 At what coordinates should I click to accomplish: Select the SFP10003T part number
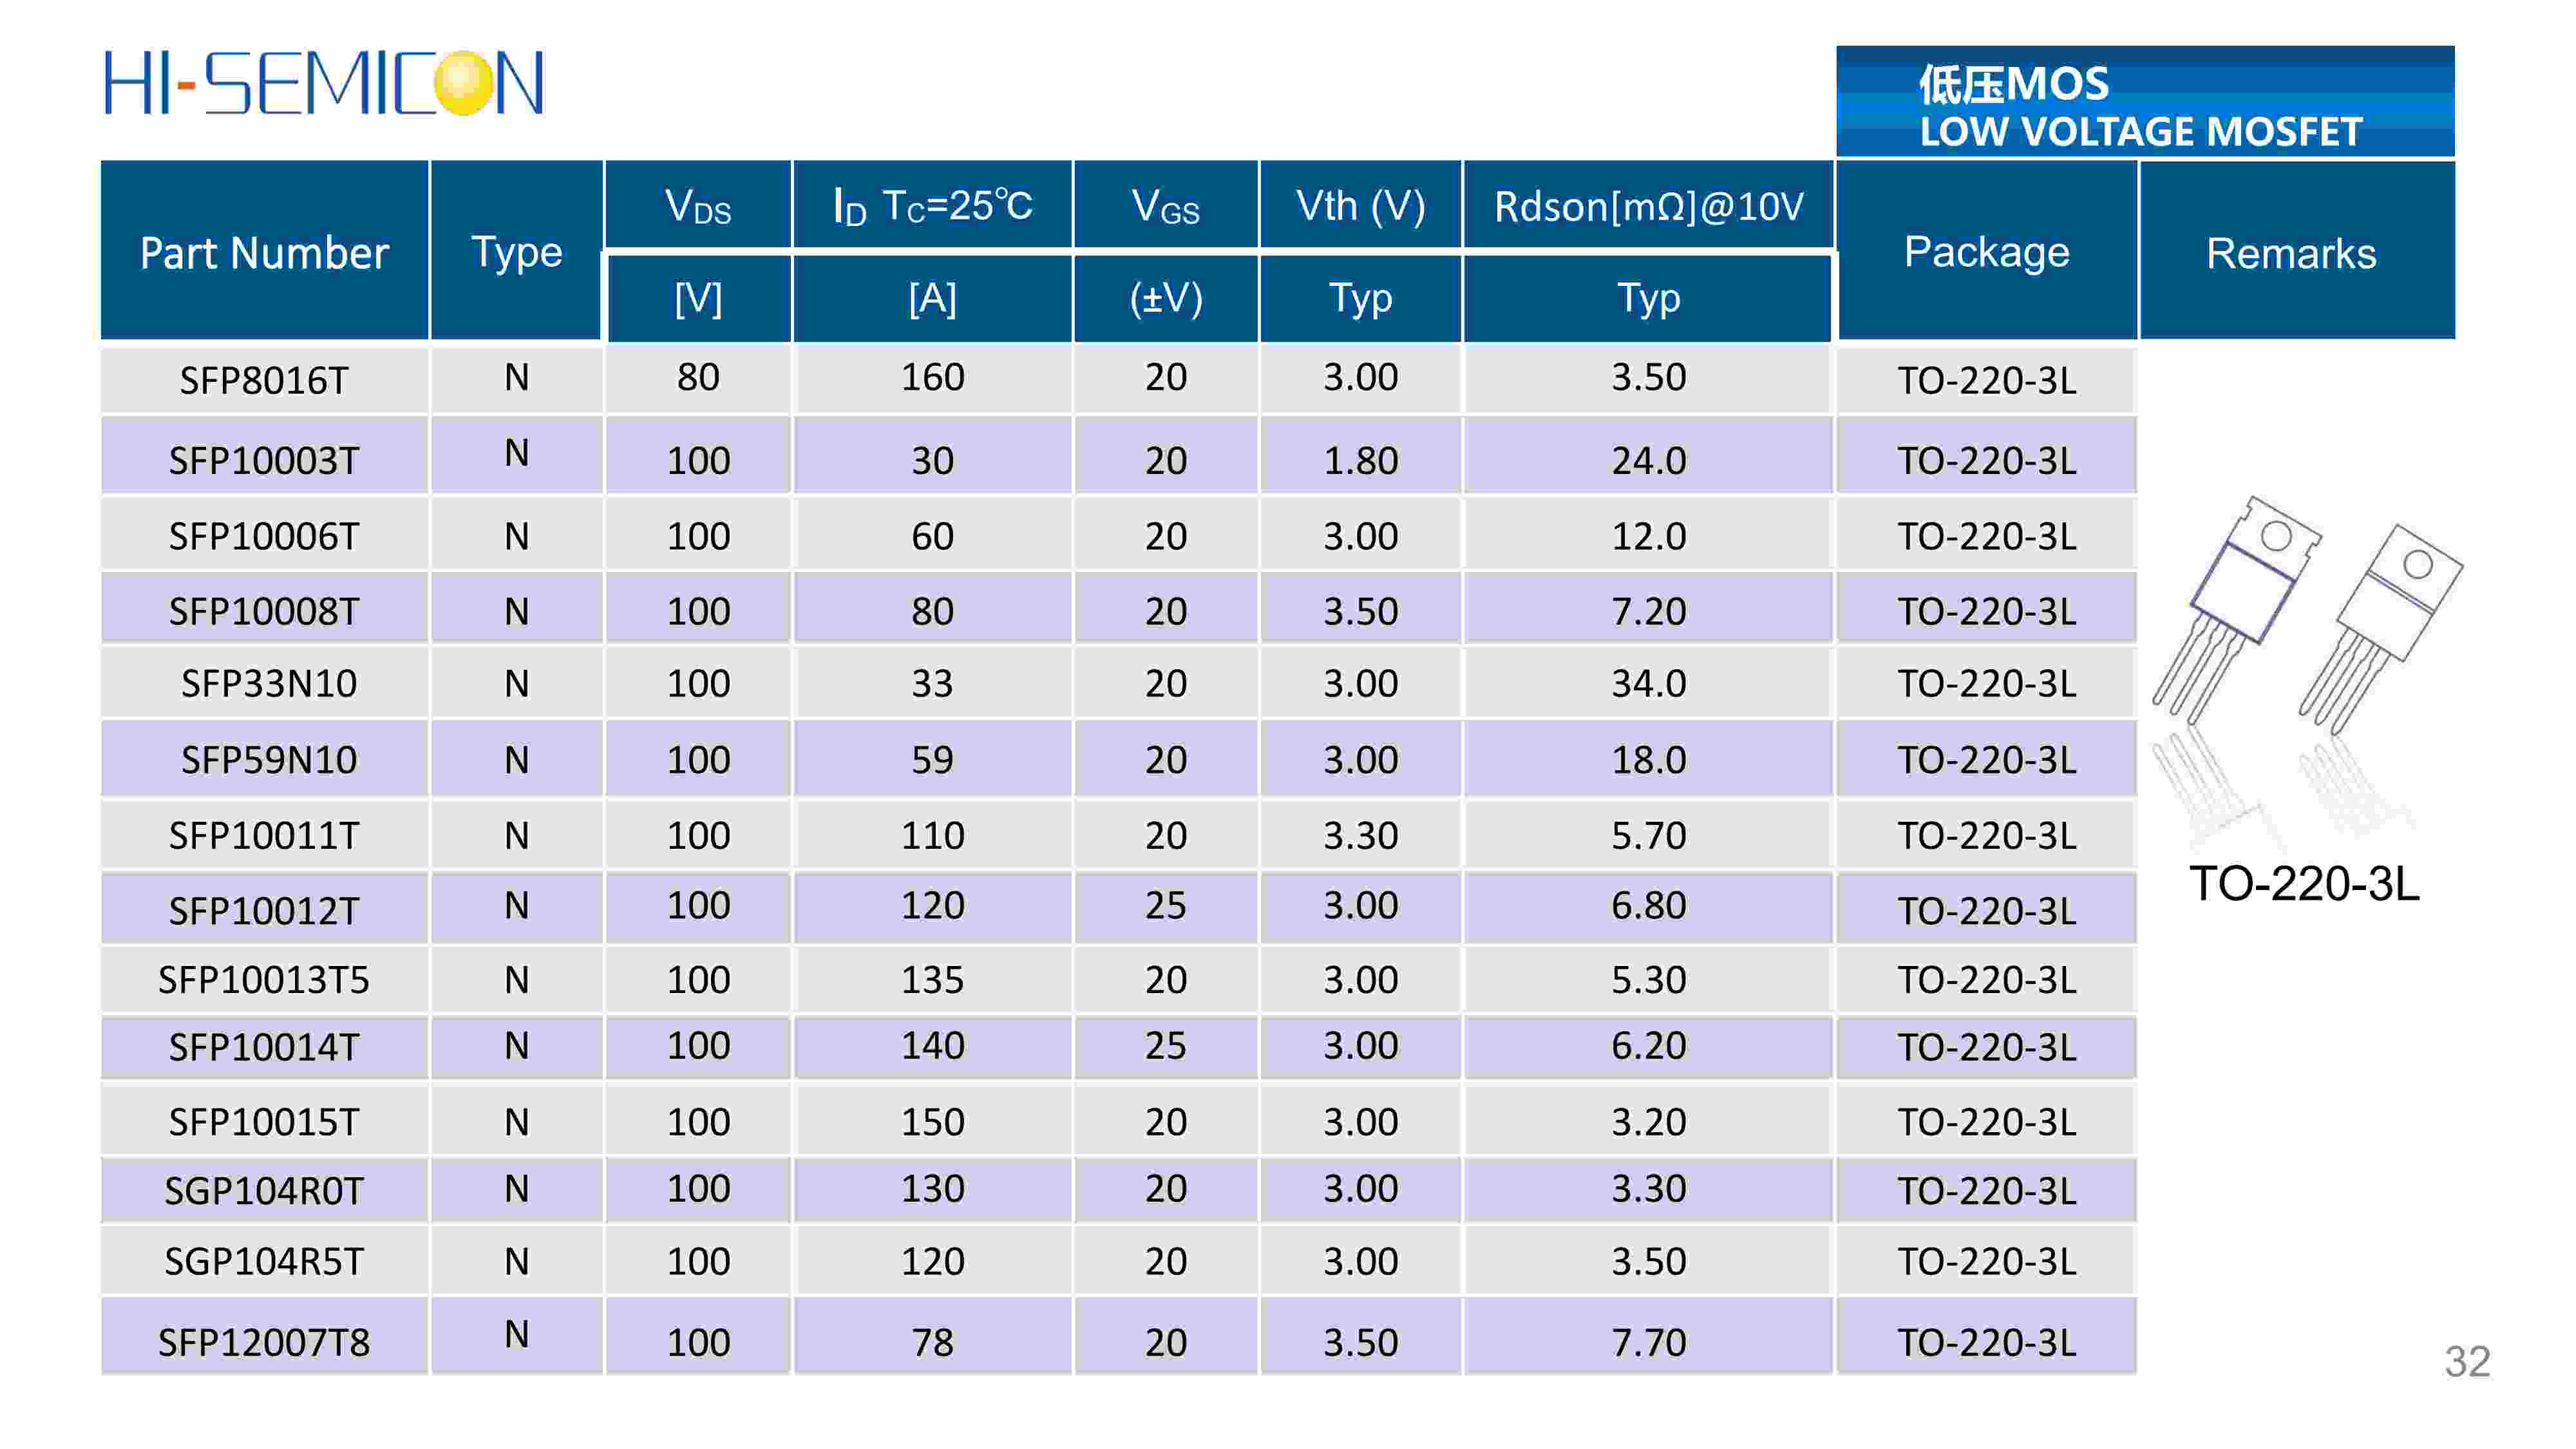[x=264, y=460]
